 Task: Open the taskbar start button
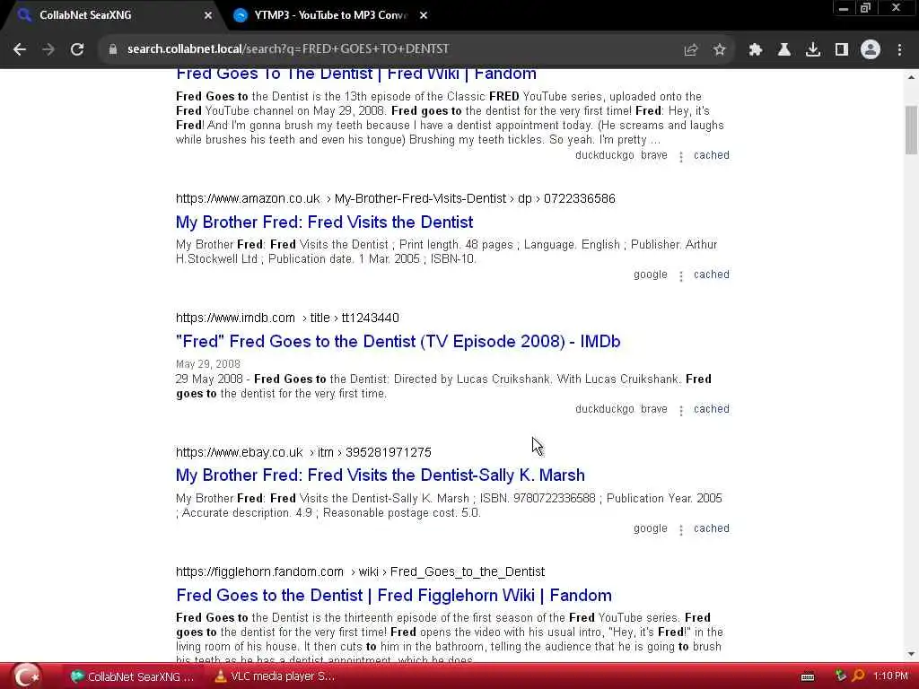[x=26, y=676]
